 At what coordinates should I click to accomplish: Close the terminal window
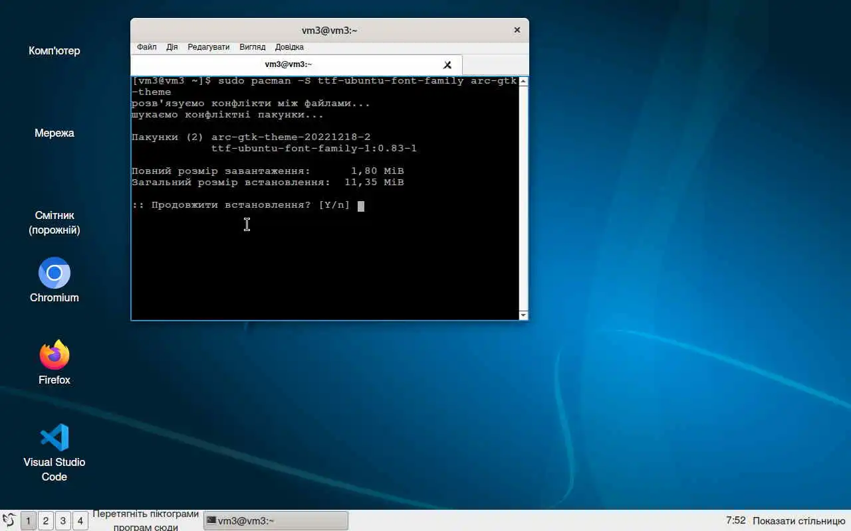(517, 30)
